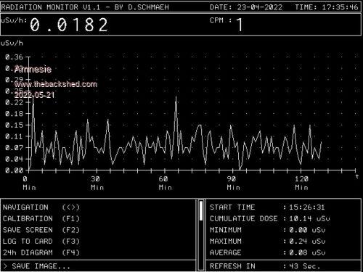Click the www.thebackshed.com watermark link
Viewport: 363px width, 272px height.
point(56,84)
